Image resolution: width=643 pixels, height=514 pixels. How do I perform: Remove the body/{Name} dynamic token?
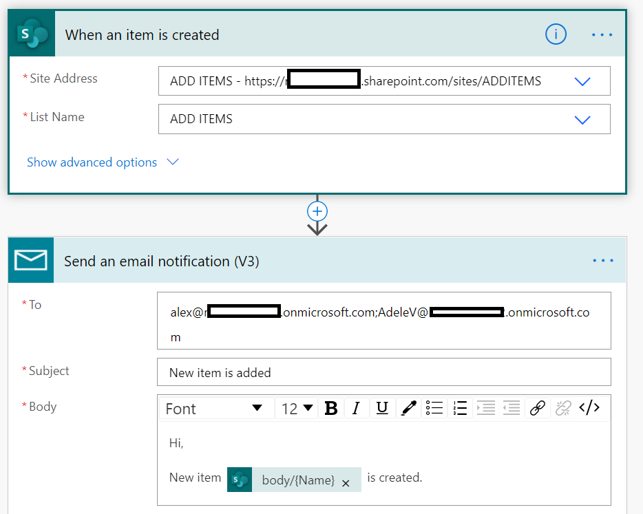(346, 484)
